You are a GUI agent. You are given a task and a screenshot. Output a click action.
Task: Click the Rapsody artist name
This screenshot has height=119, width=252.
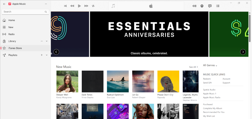coord(161,97)
